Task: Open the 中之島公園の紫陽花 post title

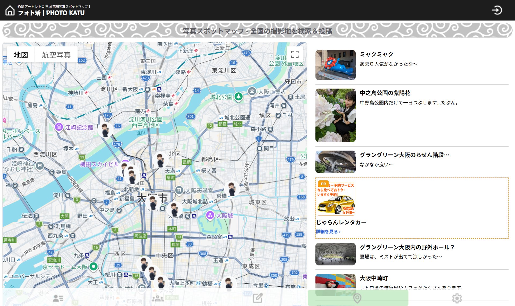Action: 385,93
